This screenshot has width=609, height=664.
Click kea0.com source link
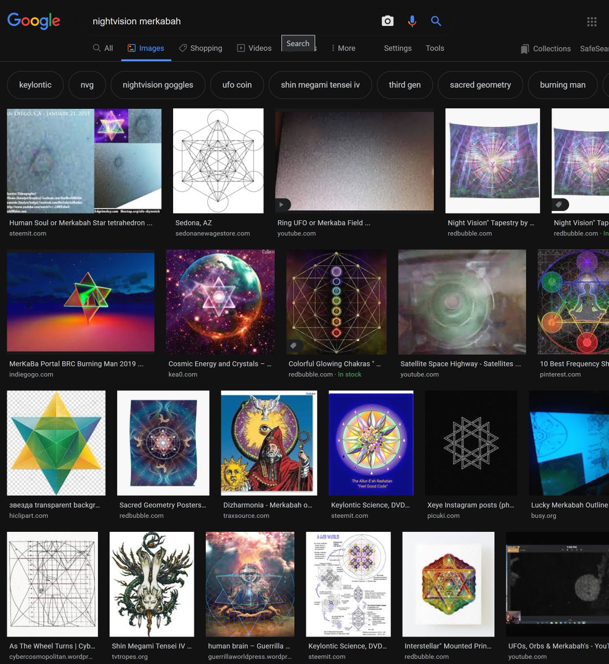click(x=183, y=375)
